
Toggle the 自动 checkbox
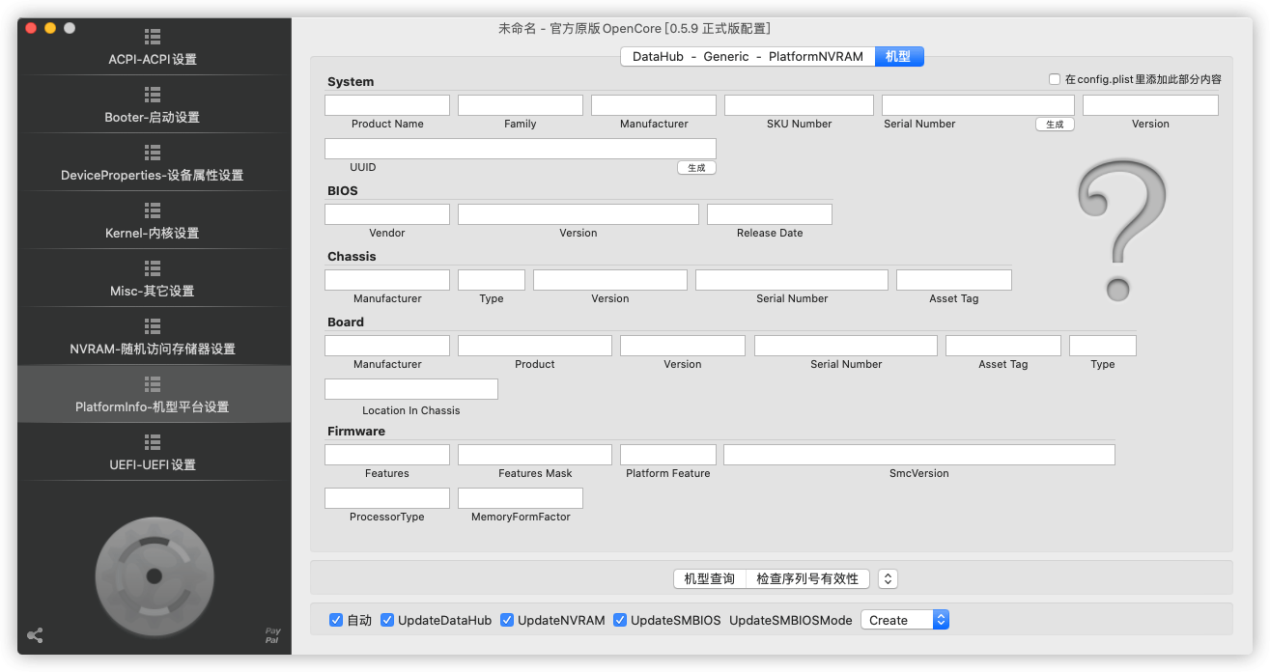coord(336,620)
